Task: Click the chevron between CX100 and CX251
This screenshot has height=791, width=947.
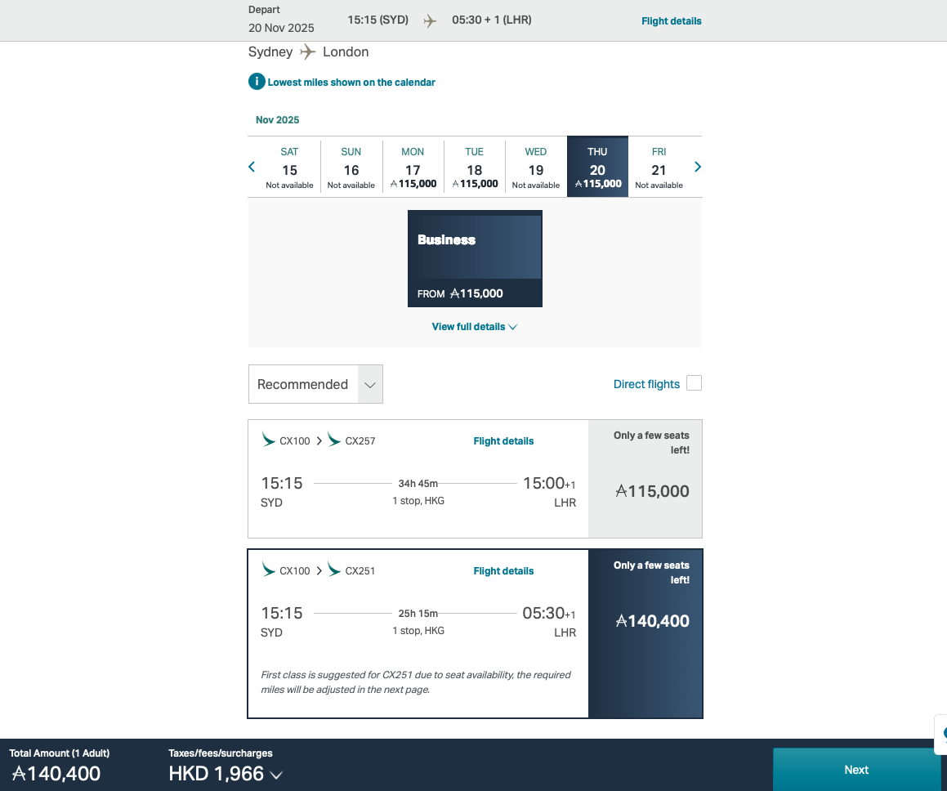Action: (319, 570)
